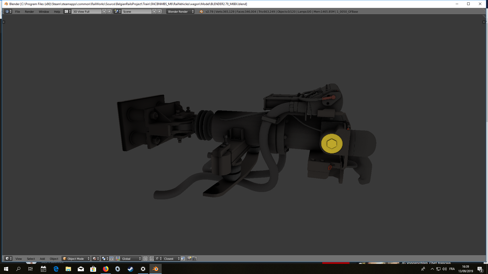This screenshot has width=488, height=274.
Task: Click the Blender logo icon in info header
Action: [201, 11]
